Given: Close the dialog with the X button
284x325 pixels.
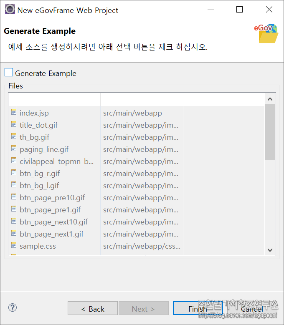Looking at the screenshot, I should 269,9.
